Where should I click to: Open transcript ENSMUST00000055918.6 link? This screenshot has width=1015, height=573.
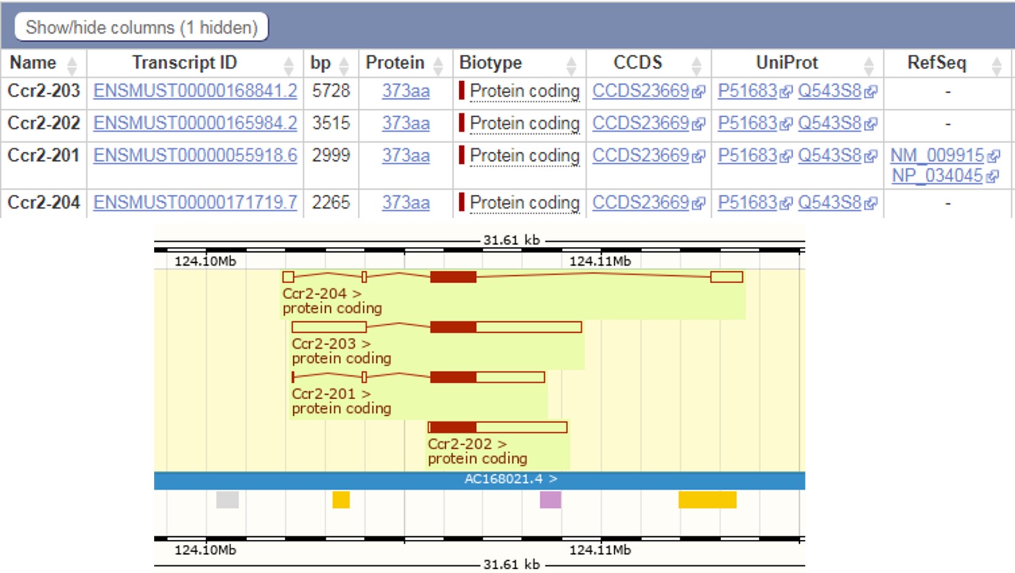[x=195, y=155]
